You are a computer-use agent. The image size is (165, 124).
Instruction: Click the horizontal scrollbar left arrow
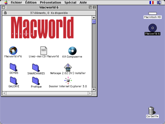point(4,93)
